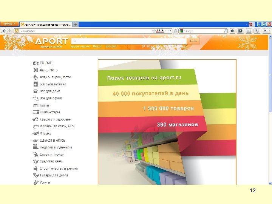This screenshot has width=272, height=204.
Task: Click the bookmark star icon in address bar
Action: 154,31
